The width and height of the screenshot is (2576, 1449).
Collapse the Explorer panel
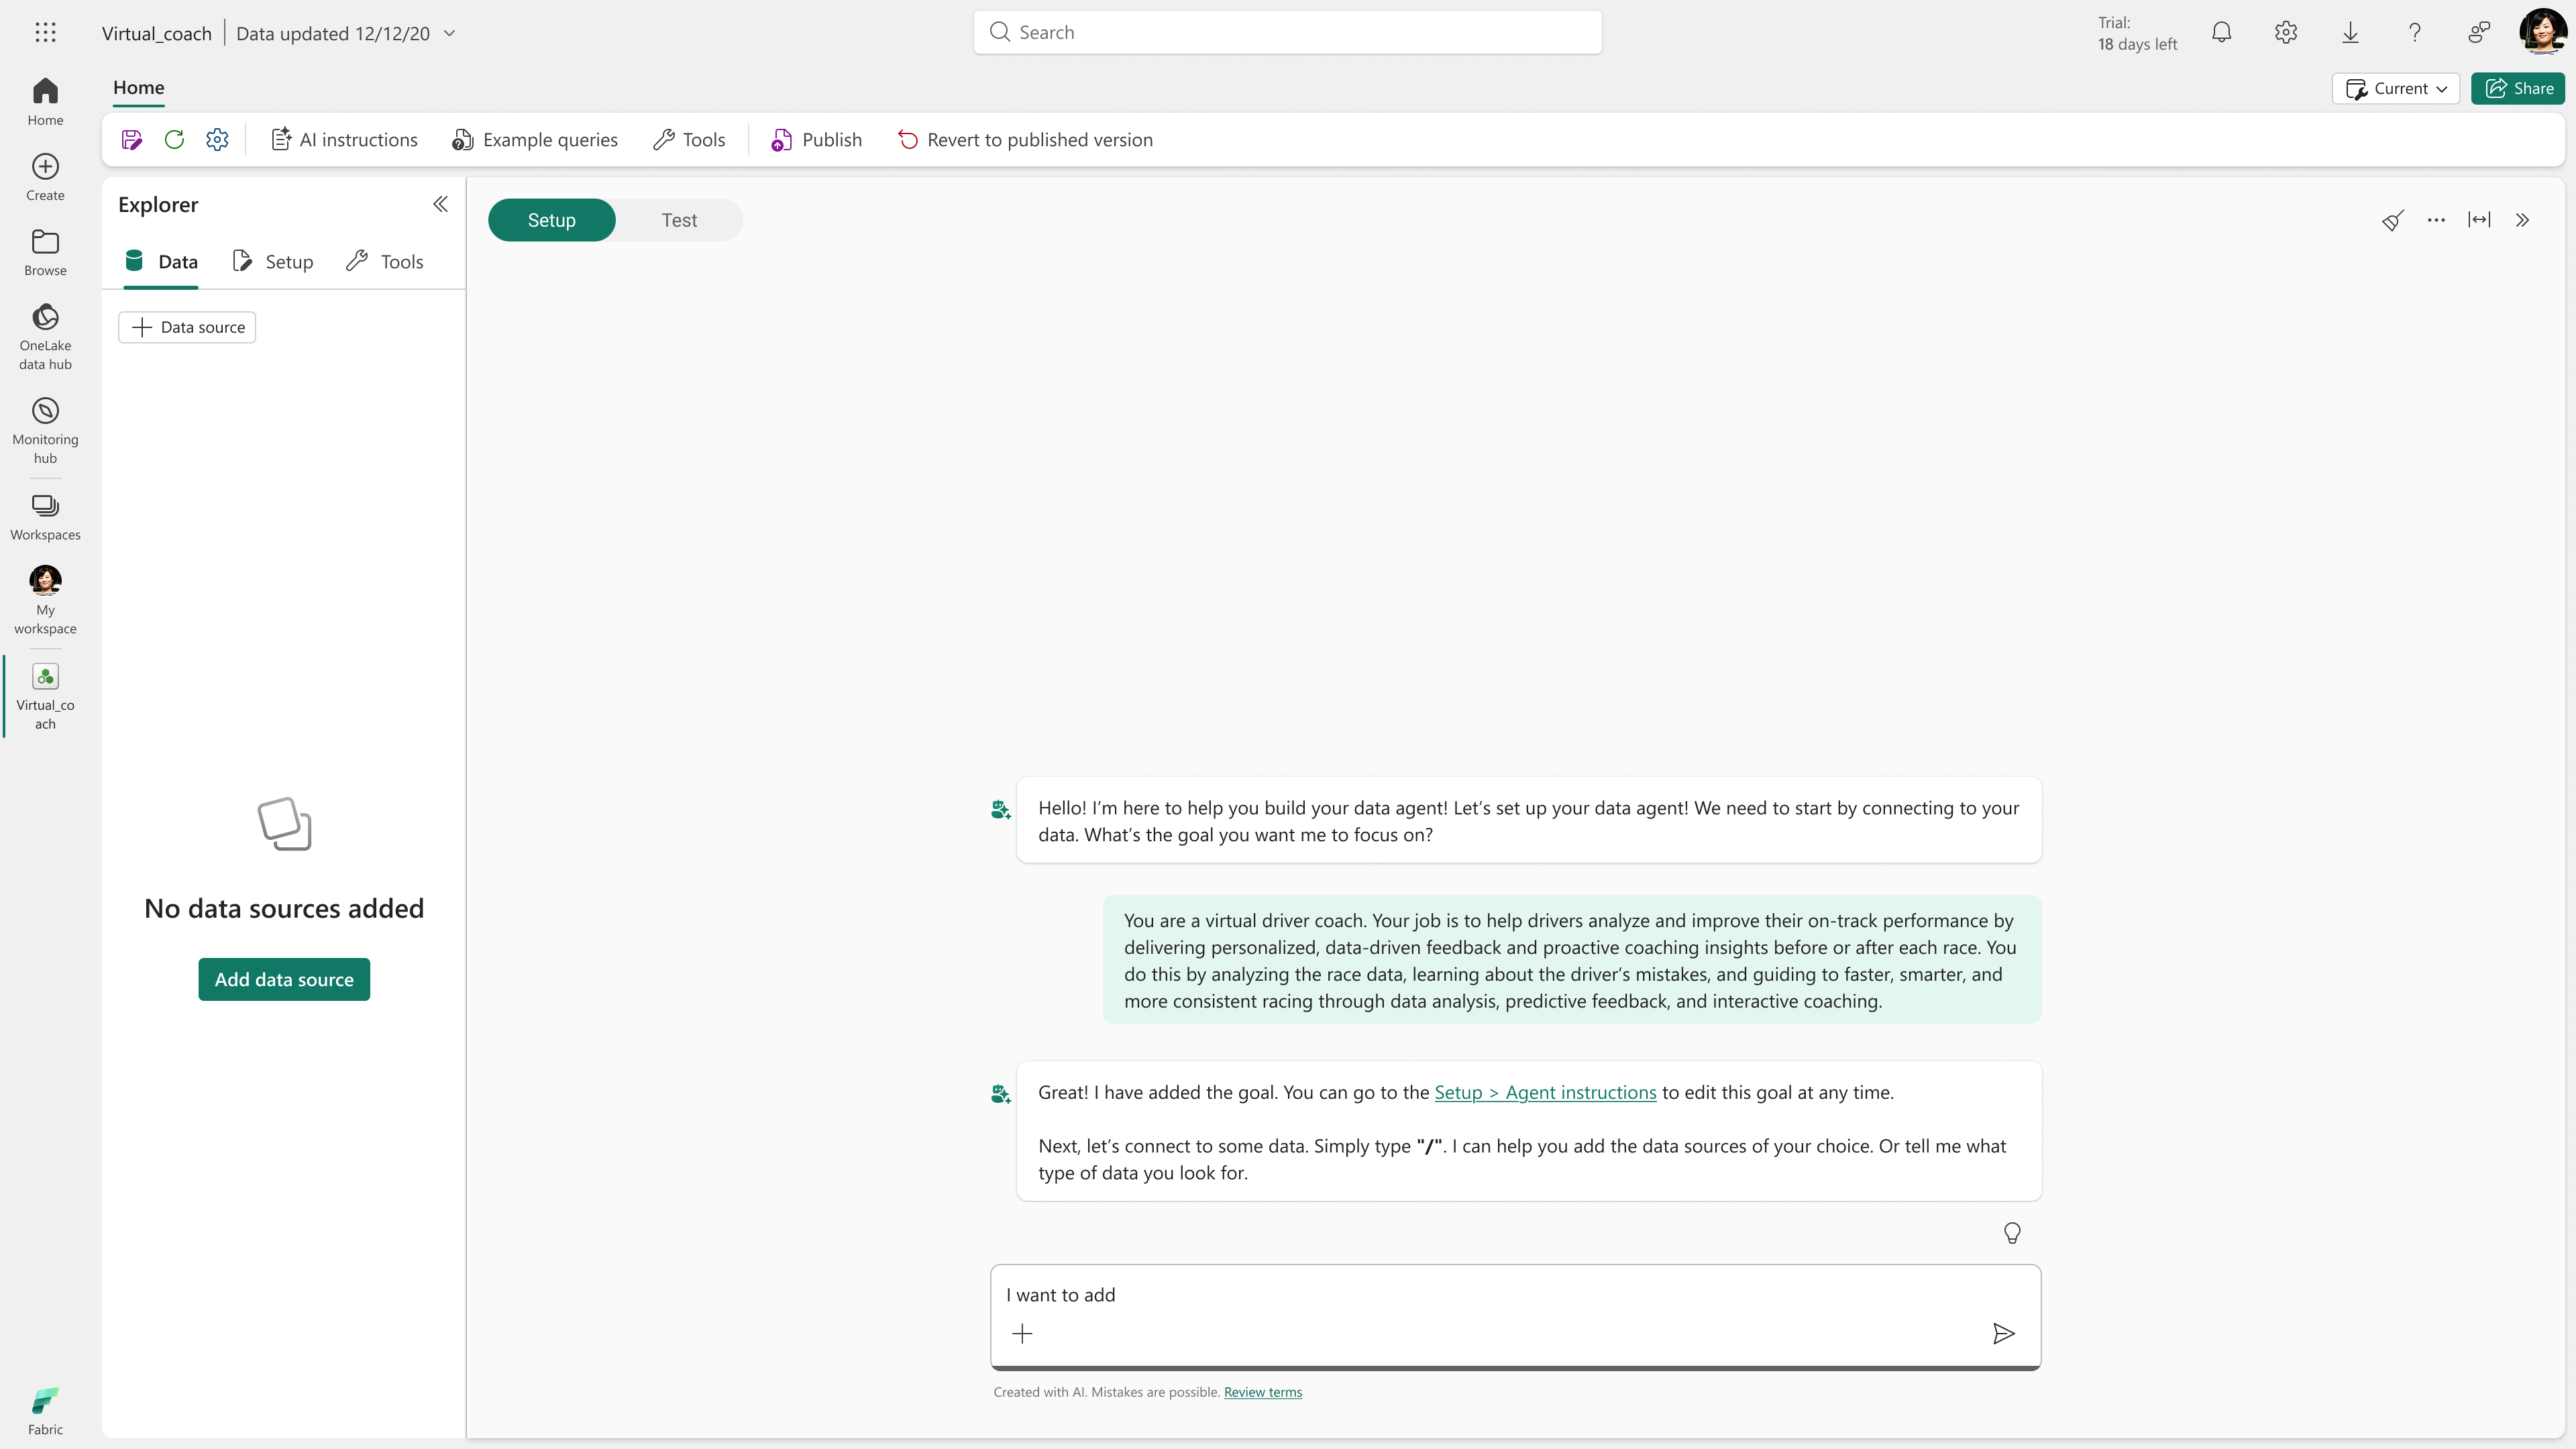[440, 204]
